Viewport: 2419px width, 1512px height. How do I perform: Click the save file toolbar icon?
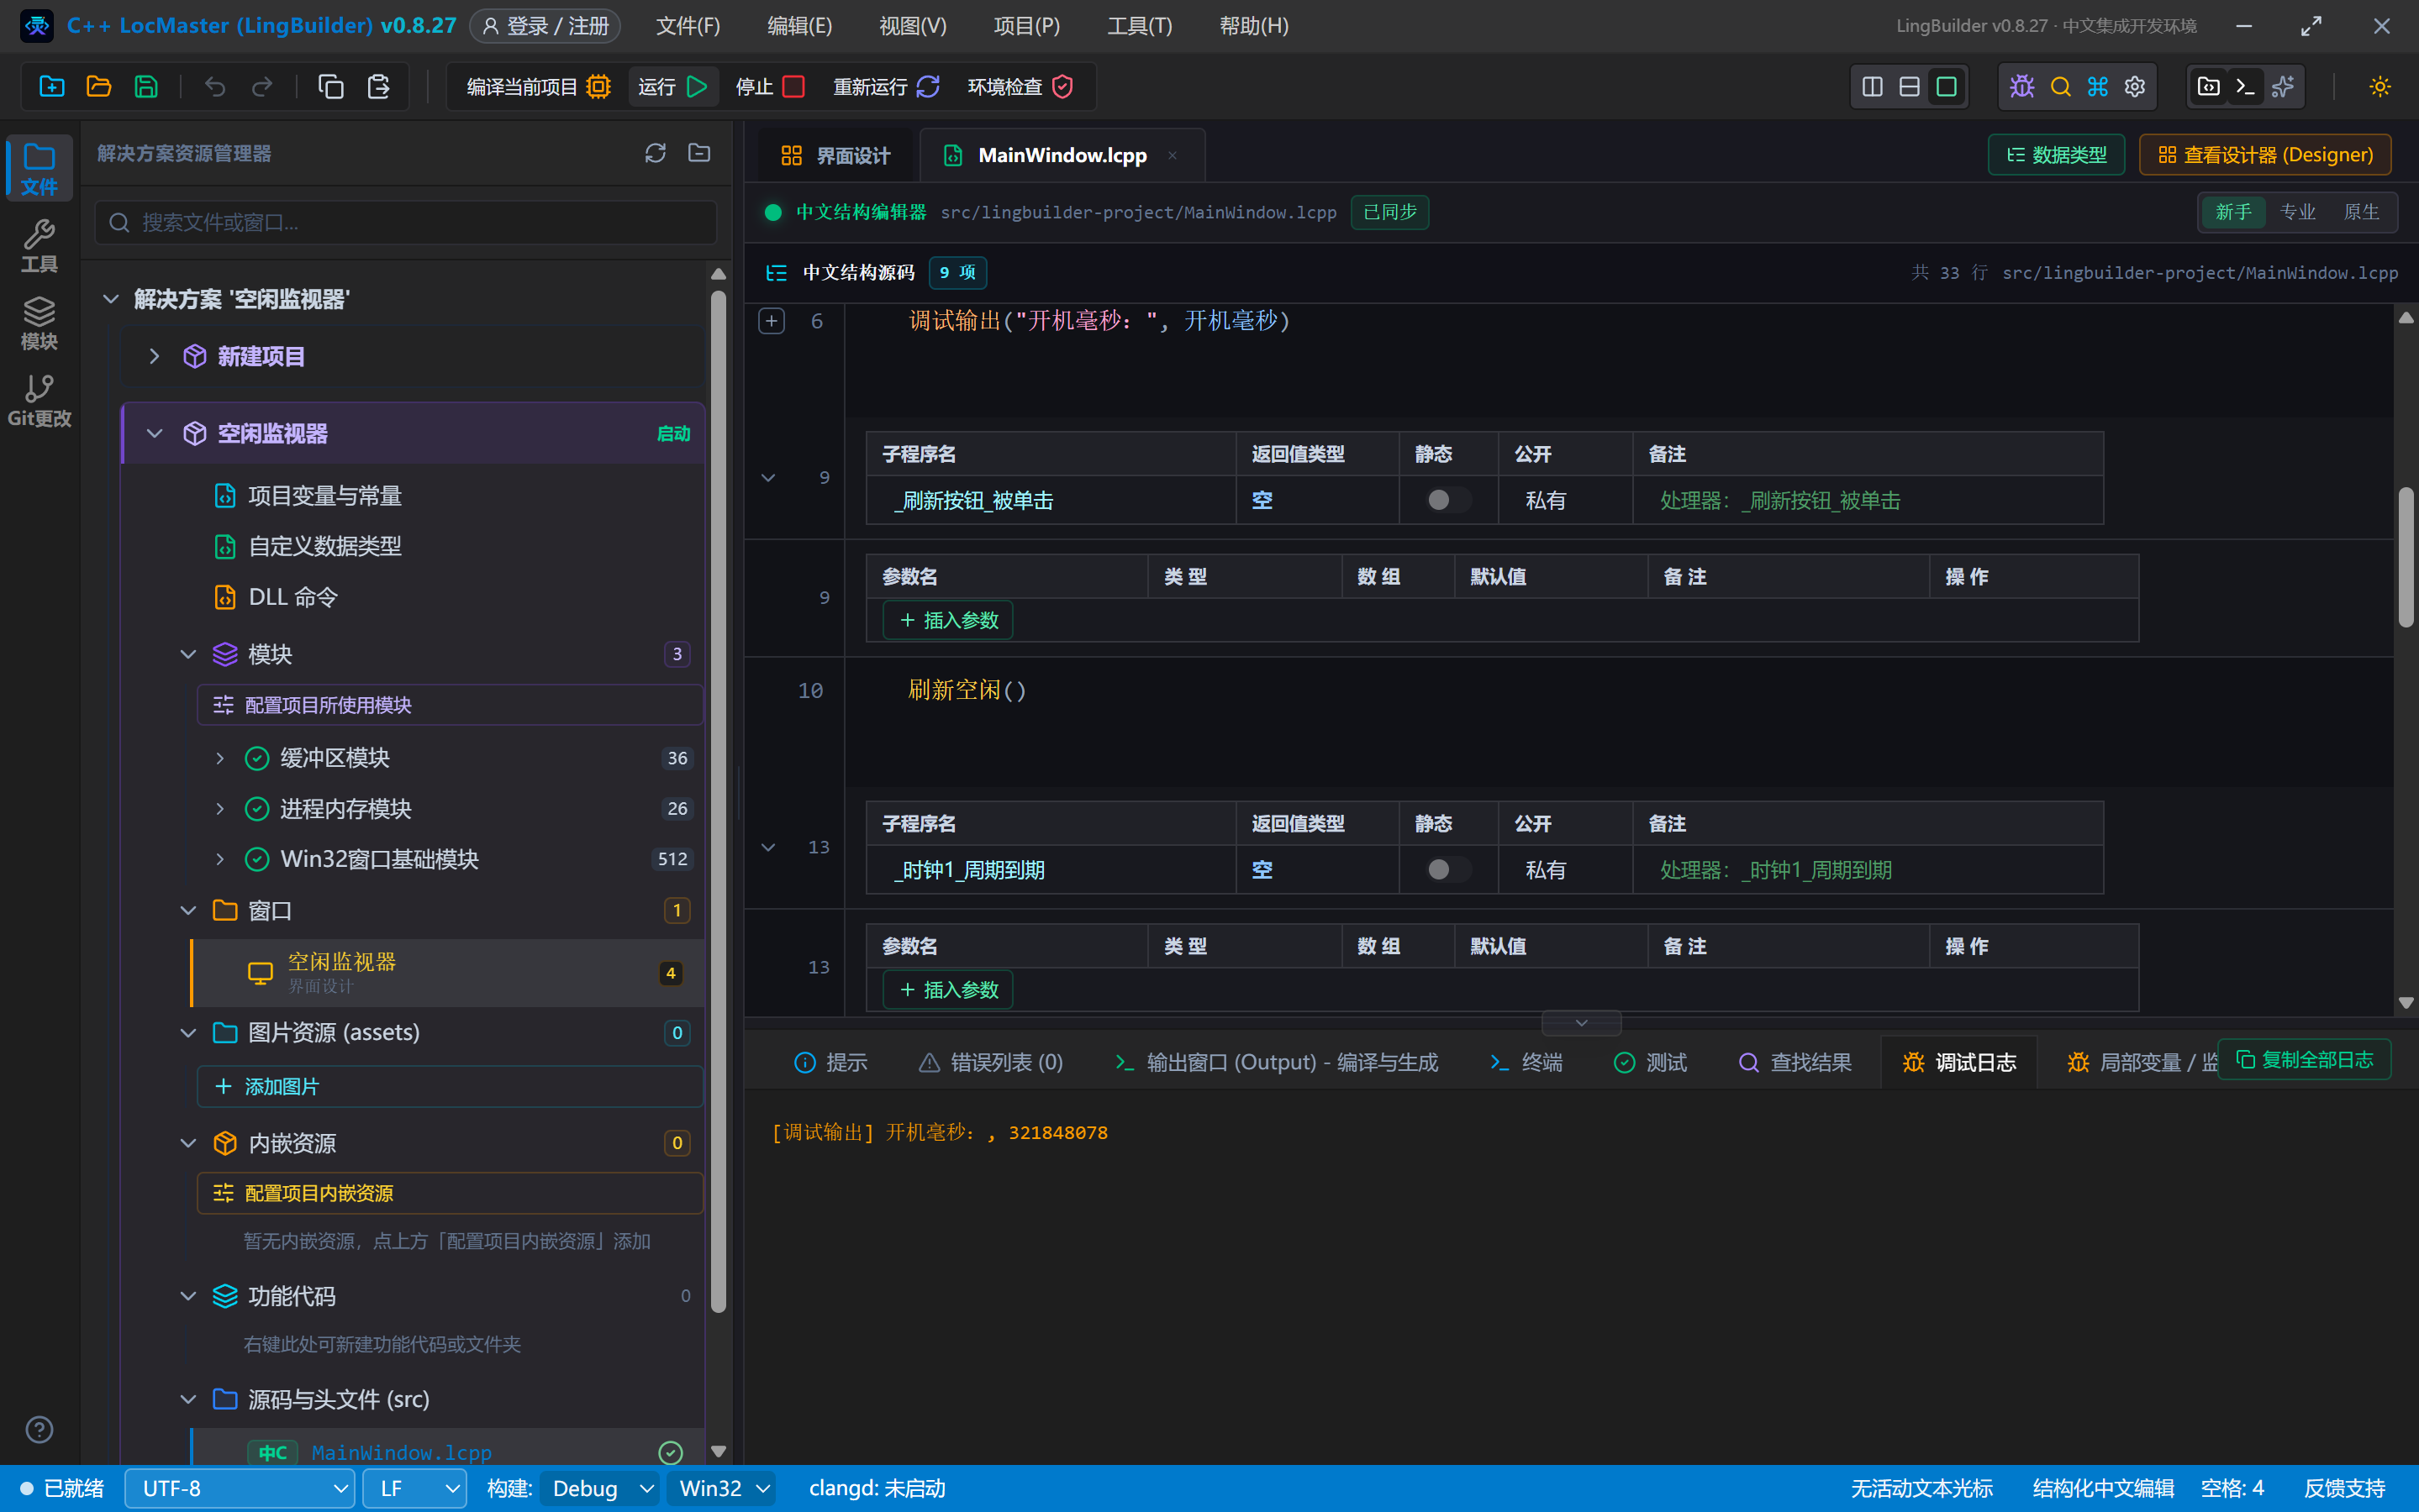(146, 87)
